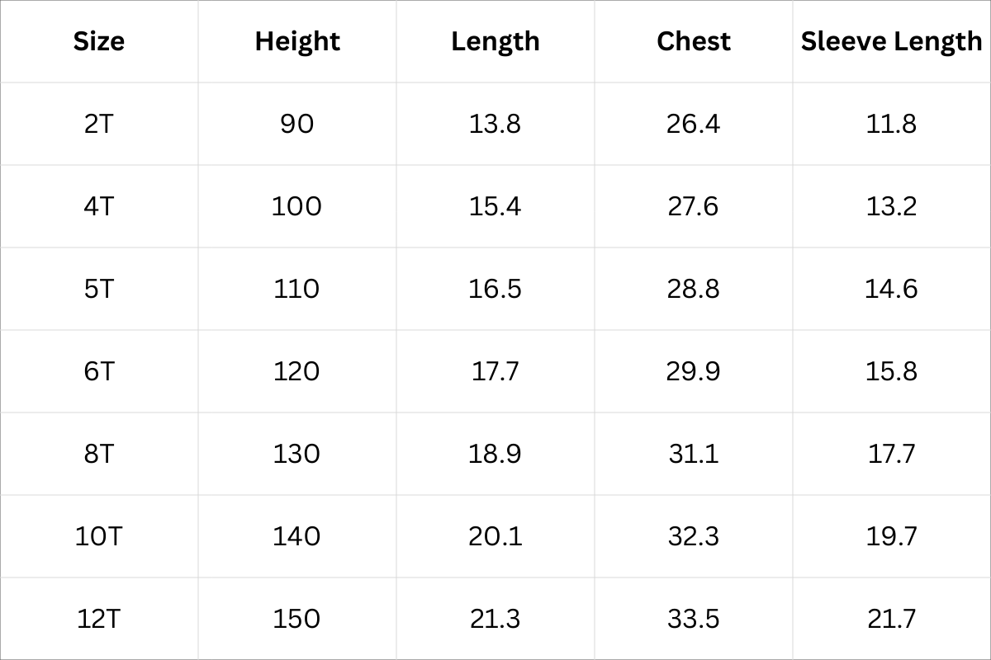Viewport: 991px width, 660px height.
Task: Click the Size column header
Action: click(99, 41)
